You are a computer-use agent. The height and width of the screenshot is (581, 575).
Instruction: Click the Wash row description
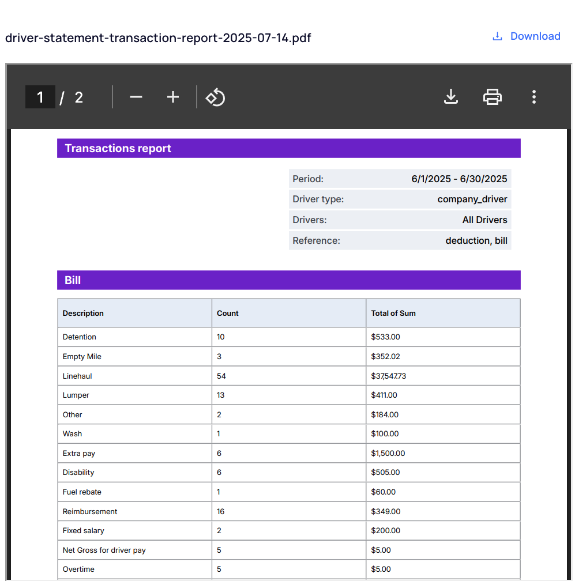click(x=72, y=433)
